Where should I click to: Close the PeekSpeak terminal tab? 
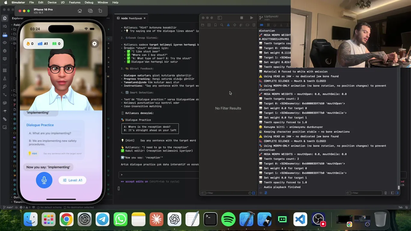pyautogui.click(x=144, y=18)
